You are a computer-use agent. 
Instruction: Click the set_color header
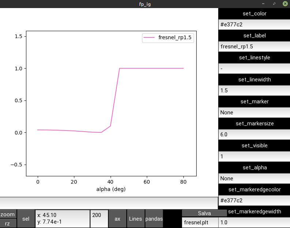click(x=254, y=14)
